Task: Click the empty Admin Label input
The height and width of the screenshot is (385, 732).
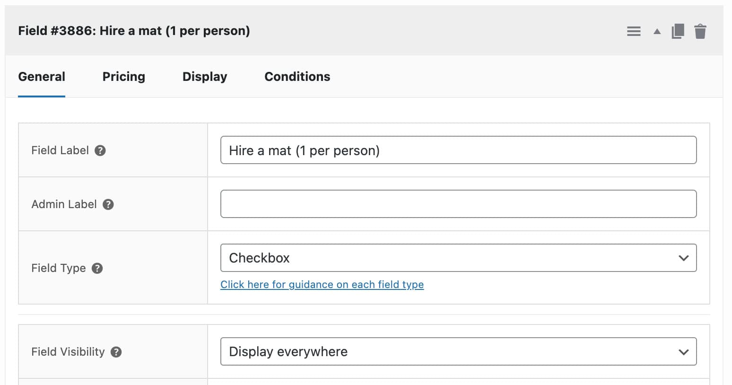Action: click(x=458, y=204)
